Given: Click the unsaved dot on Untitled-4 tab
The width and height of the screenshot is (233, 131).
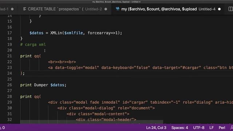Looking at the screenshot, I should point(219,9).
